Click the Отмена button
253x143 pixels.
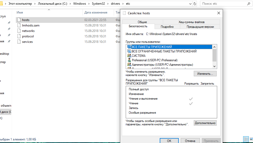tap(190, 141)
